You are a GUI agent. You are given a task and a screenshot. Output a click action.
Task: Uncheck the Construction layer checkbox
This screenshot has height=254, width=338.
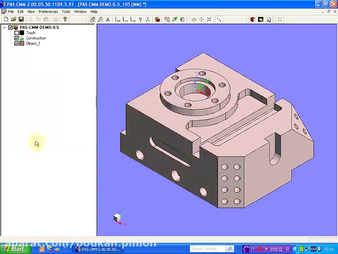click(x=17, y=38)
